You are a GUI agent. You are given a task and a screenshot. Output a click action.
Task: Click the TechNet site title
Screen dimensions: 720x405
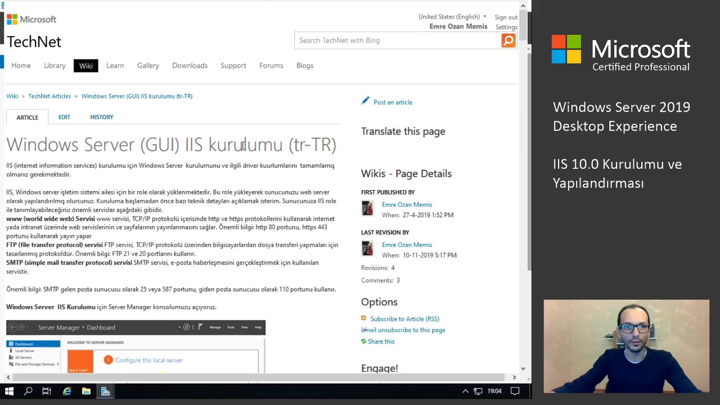(34, 42)
